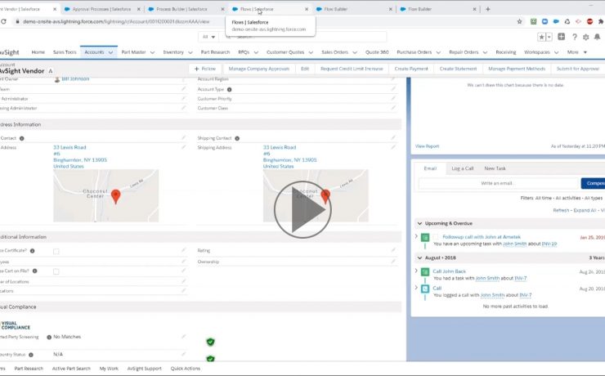Click the Create Payment button

coord(411,69)
